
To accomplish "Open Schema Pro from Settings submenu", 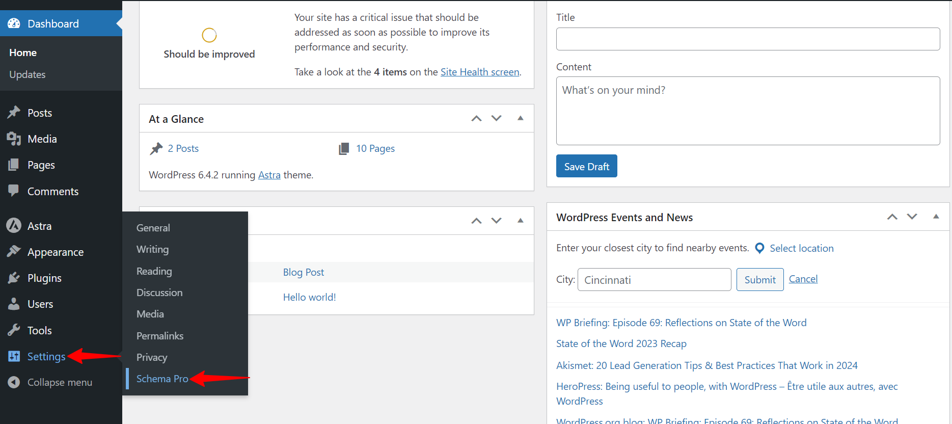I will [x=162, y=379].
